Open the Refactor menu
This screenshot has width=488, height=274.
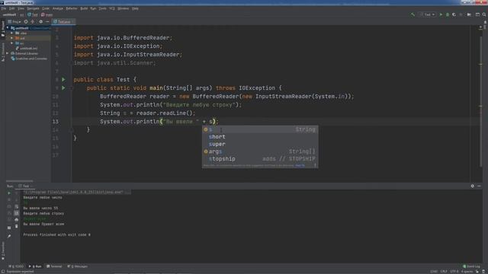(71, 8)
